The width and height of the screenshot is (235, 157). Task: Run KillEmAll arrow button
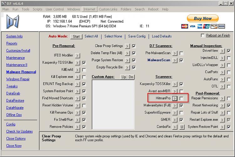77,70
